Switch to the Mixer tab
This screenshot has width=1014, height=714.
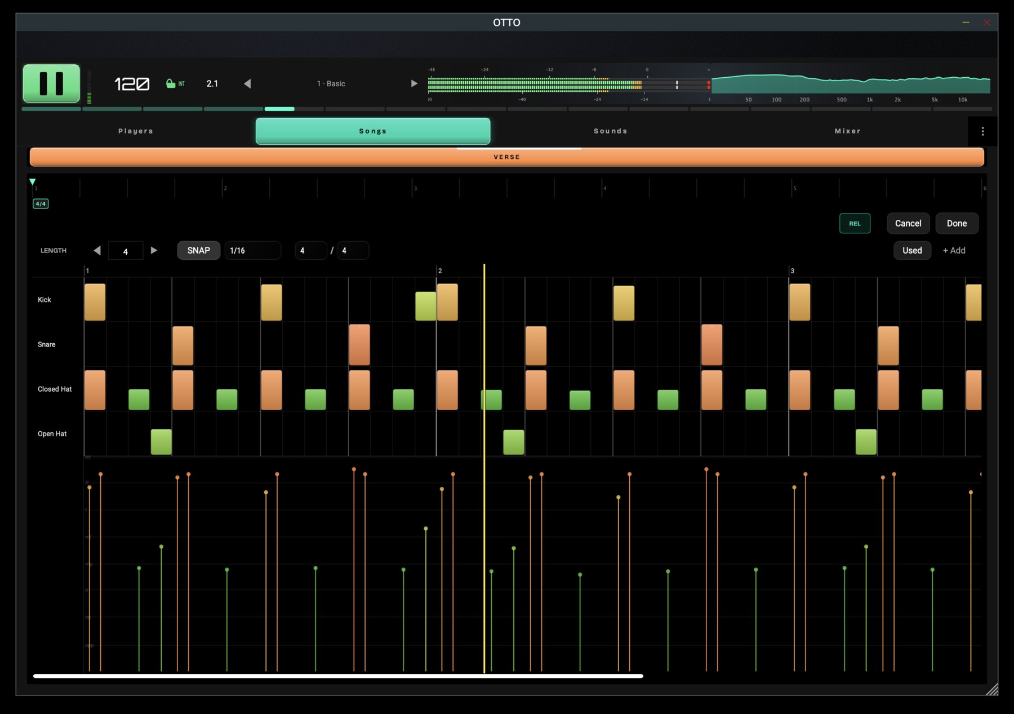pos(848,131)
